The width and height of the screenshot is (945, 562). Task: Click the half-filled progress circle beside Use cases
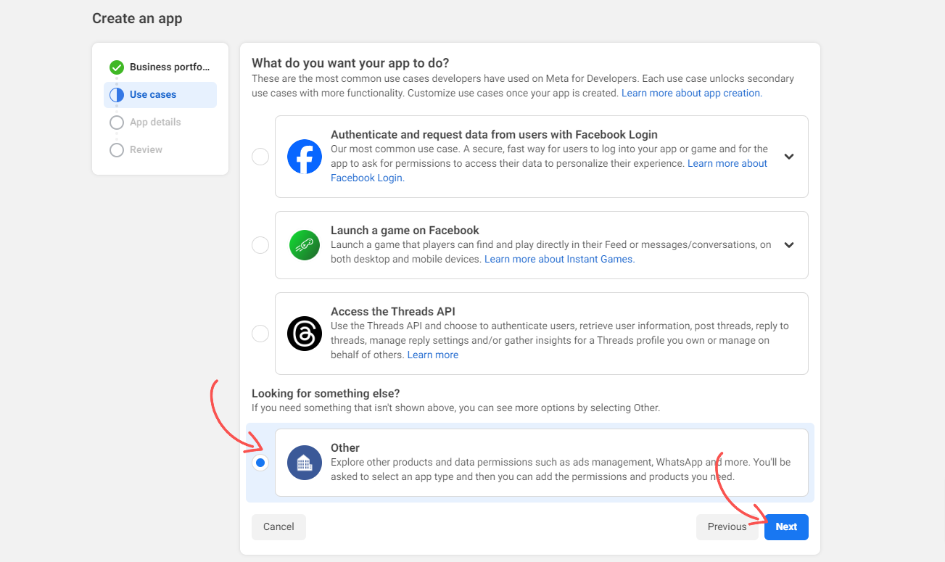pyautogui.click(x=117, y=94)
